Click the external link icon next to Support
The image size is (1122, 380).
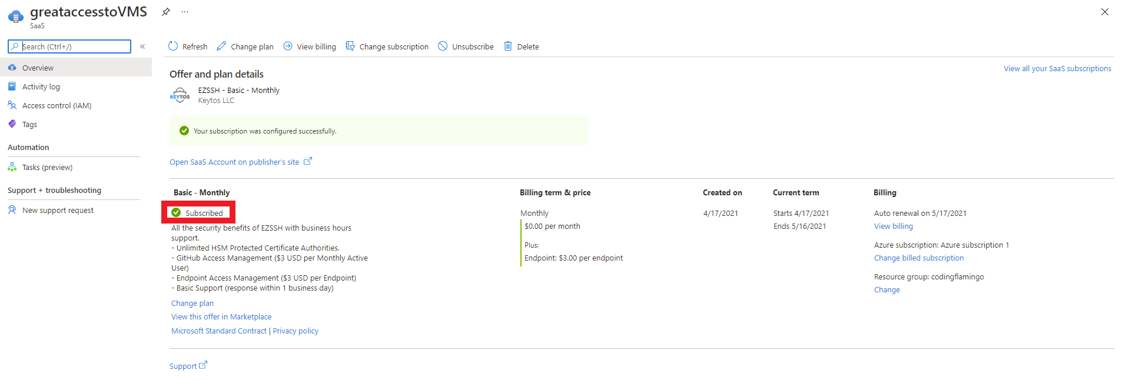click(203, 365)
